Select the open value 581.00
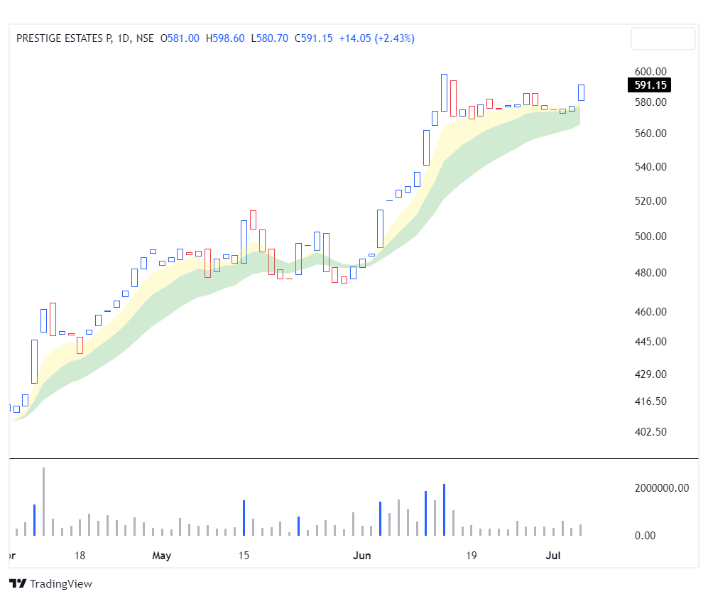This screenshot has width=708, height=599. [x=183, y=38]
